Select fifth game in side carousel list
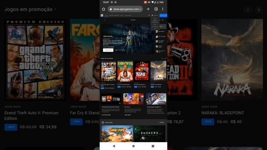267x150 pixels. click(x=160, y=51)
